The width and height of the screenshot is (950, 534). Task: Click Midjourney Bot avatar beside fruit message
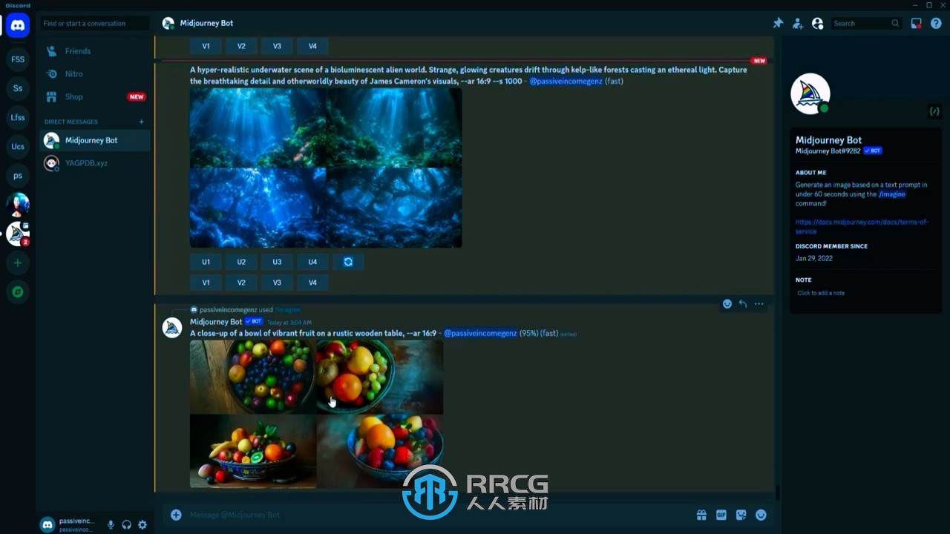tap(172, 328)
